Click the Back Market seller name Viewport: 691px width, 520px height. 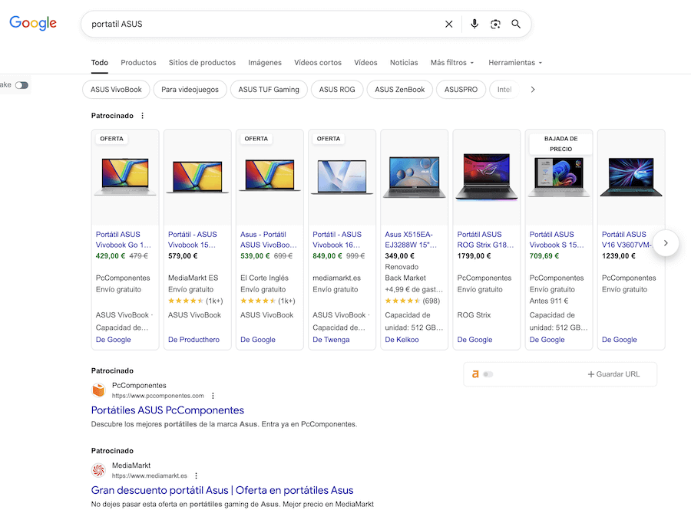[x=405, y=278]
